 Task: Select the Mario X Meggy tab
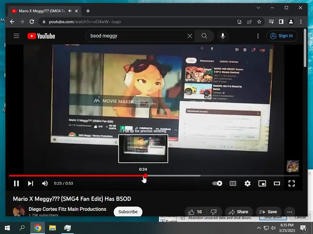coord(45,11)
